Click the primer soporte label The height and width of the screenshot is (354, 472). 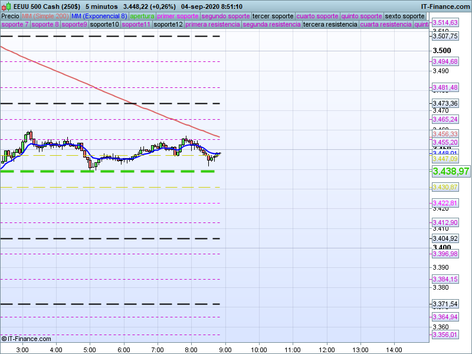point(179,16)
